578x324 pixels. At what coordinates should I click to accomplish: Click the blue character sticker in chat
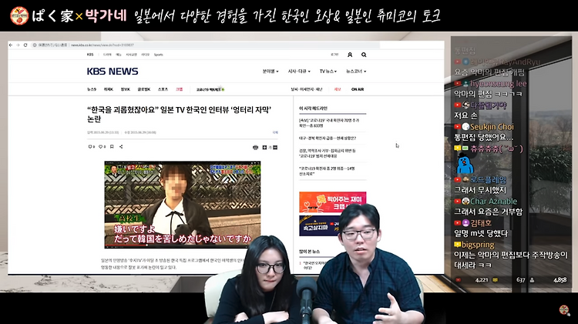(x=465, y=164)
